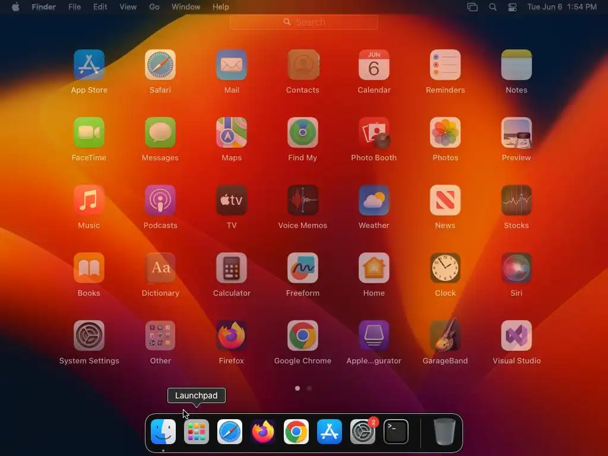Open Google Chrome from the Launchpad grid
The image size is (608, 456).
pyautogui.click(x=303, y=335)
